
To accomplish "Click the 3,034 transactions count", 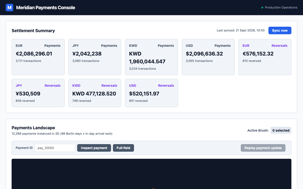I will 142,69.
